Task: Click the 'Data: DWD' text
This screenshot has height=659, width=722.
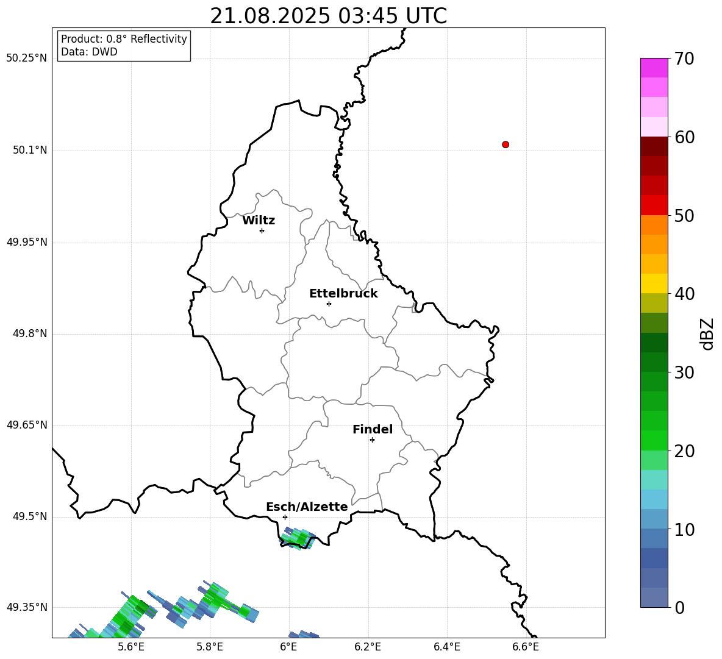Action: pos(89,52)
